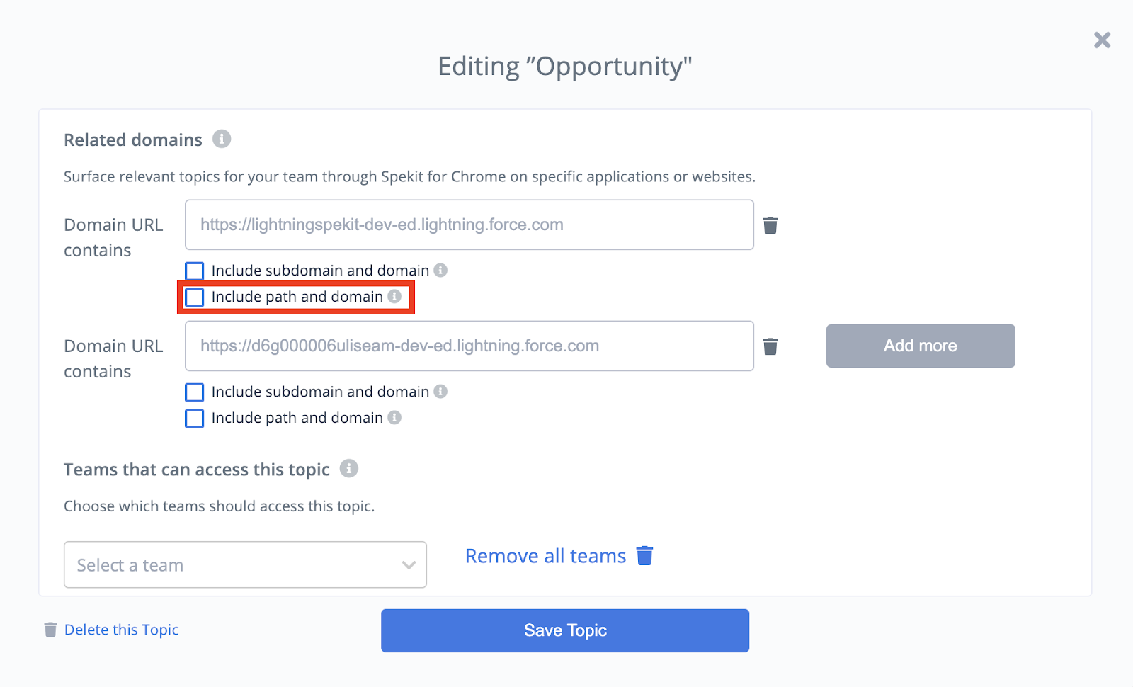Click info icon next to first Include subdomain and domain

pyautogui.click(x=440, y=271)
